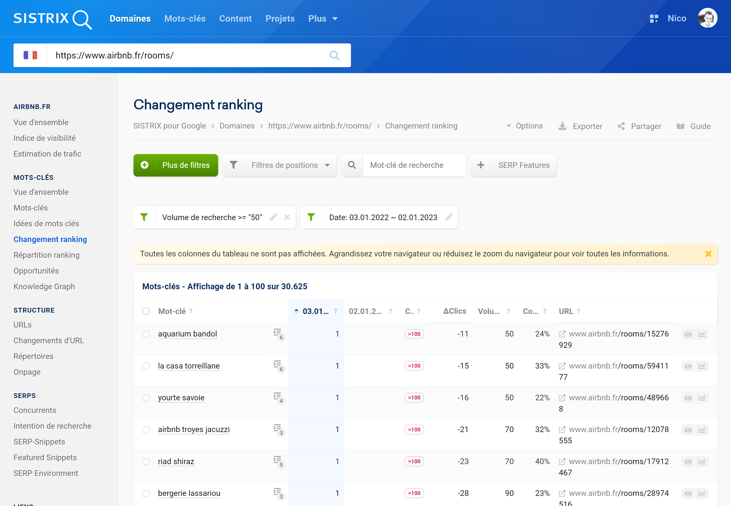
Task: Check the airbnb troyes jacuzzi checkbox
Action: click(x=146, y=430)
